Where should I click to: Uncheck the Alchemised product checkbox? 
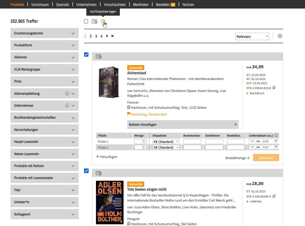86,55
